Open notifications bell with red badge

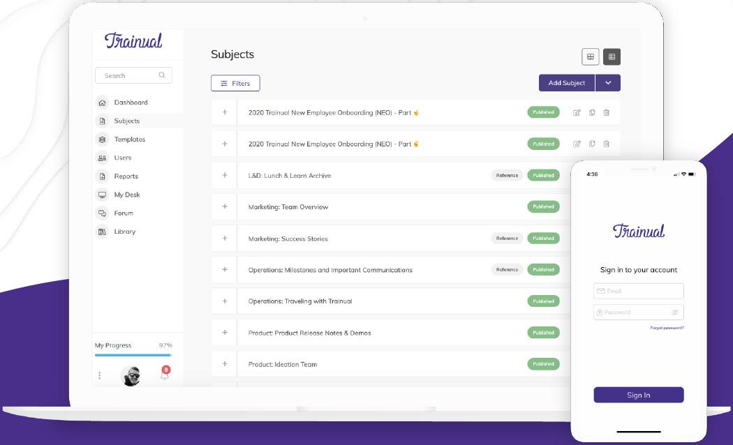tap(165, 373)
